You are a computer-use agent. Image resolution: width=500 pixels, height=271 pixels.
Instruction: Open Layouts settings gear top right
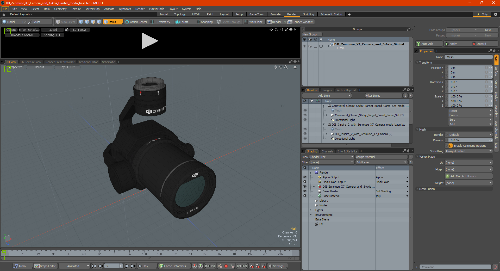pyautogui.click(x=496, y=14)
